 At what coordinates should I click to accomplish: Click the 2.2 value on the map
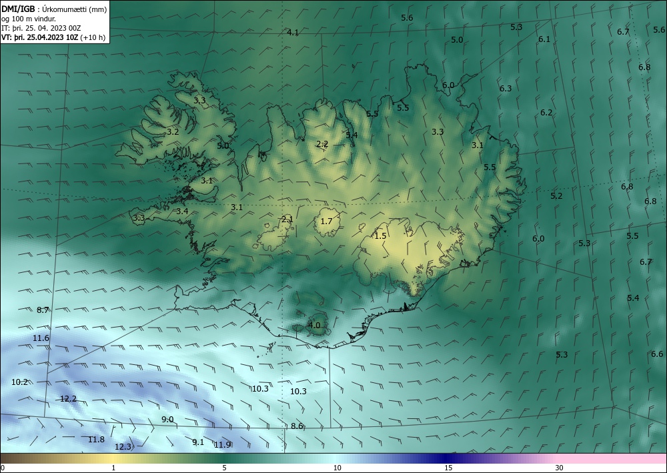322,144
